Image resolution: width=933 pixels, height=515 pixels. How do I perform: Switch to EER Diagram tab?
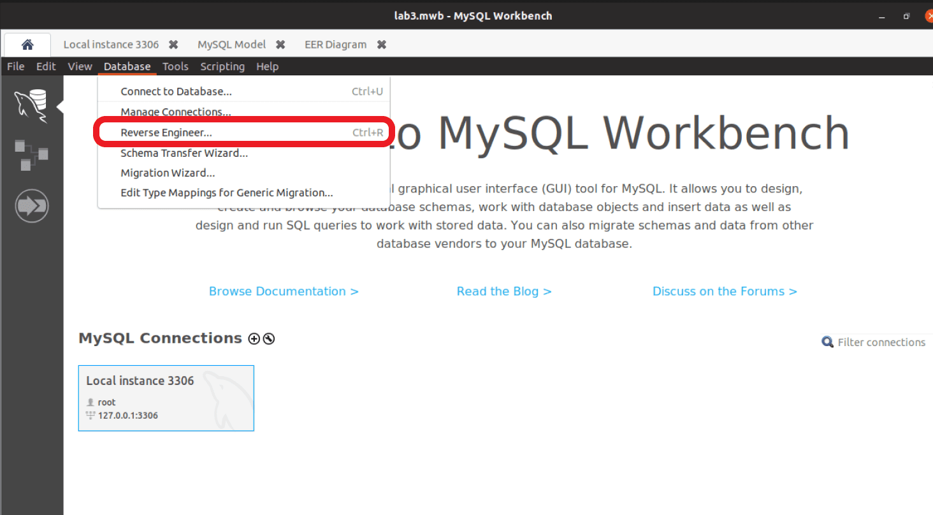(336, 45)
